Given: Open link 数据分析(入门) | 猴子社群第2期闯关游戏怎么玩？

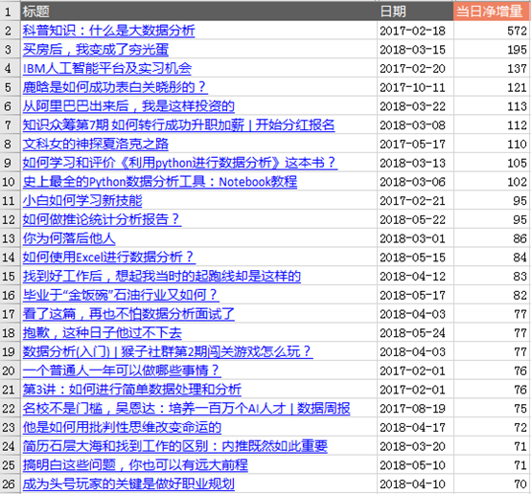Looking at the screenshot, I should pos(168,352).
